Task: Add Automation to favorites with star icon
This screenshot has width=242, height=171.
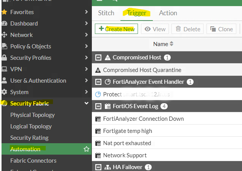Action: (87, 149)
